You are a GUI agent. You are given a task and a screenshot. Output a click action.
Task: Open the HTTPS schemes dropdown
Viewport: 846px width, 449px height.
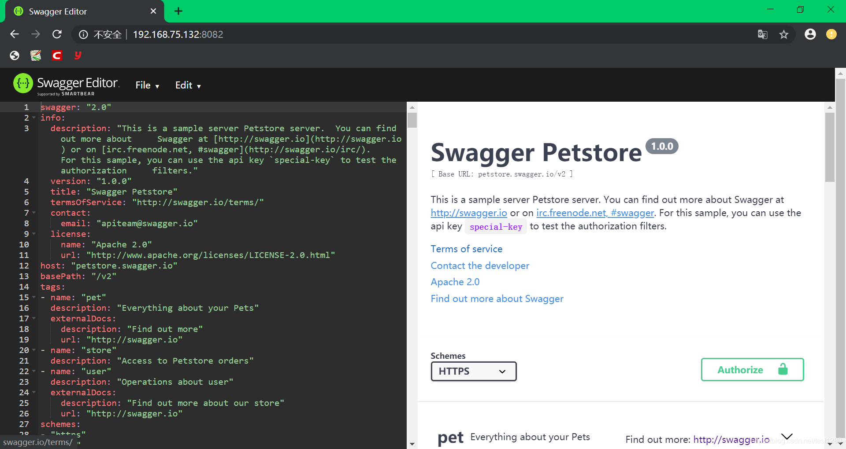click(x=473, y=371)
